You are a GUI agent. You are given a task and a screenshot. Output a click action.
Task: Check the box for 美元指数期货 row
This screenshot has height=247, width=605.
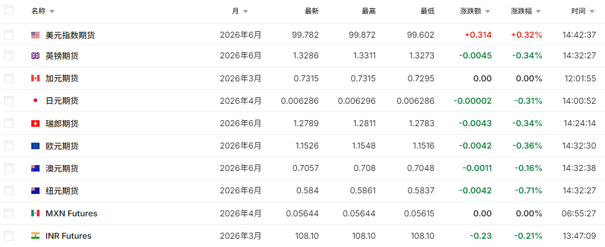pyautogui.click(x=9, y=35)
